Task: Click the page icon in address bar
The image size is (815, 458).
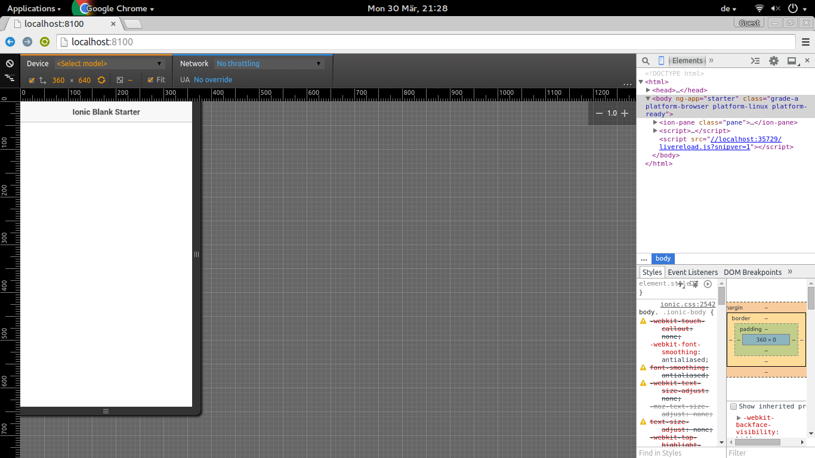Action: point(64,42)
